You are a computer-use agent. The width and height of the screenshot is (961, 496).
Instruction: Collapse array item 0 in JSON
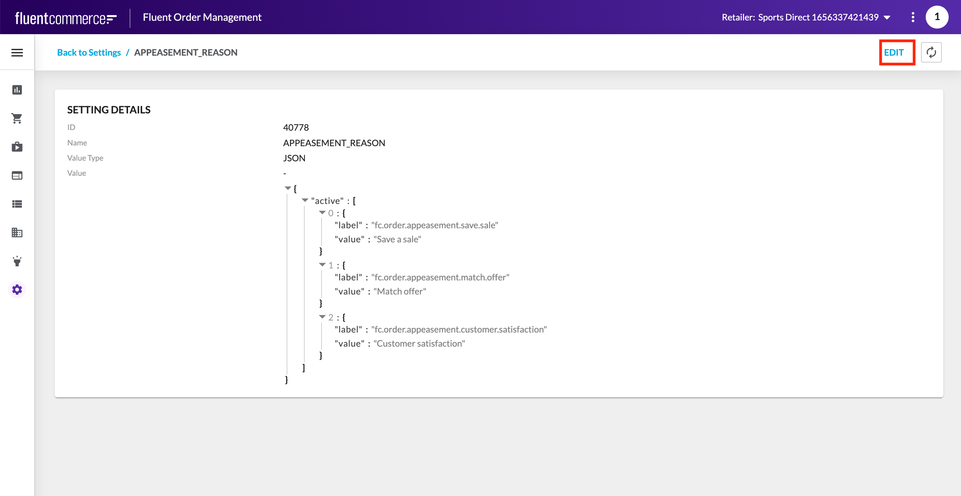coord(322,213)
